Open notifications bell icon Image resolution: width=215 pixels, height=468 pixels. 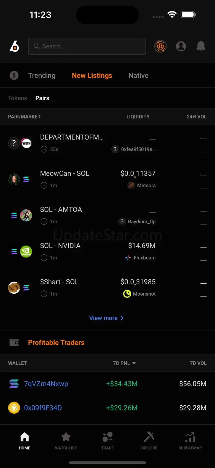tap(201, 46)
